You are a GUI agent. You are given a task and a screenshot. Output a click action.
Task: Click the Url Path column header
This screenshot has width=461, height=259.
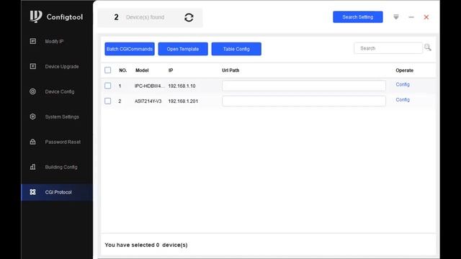[230, 71]
